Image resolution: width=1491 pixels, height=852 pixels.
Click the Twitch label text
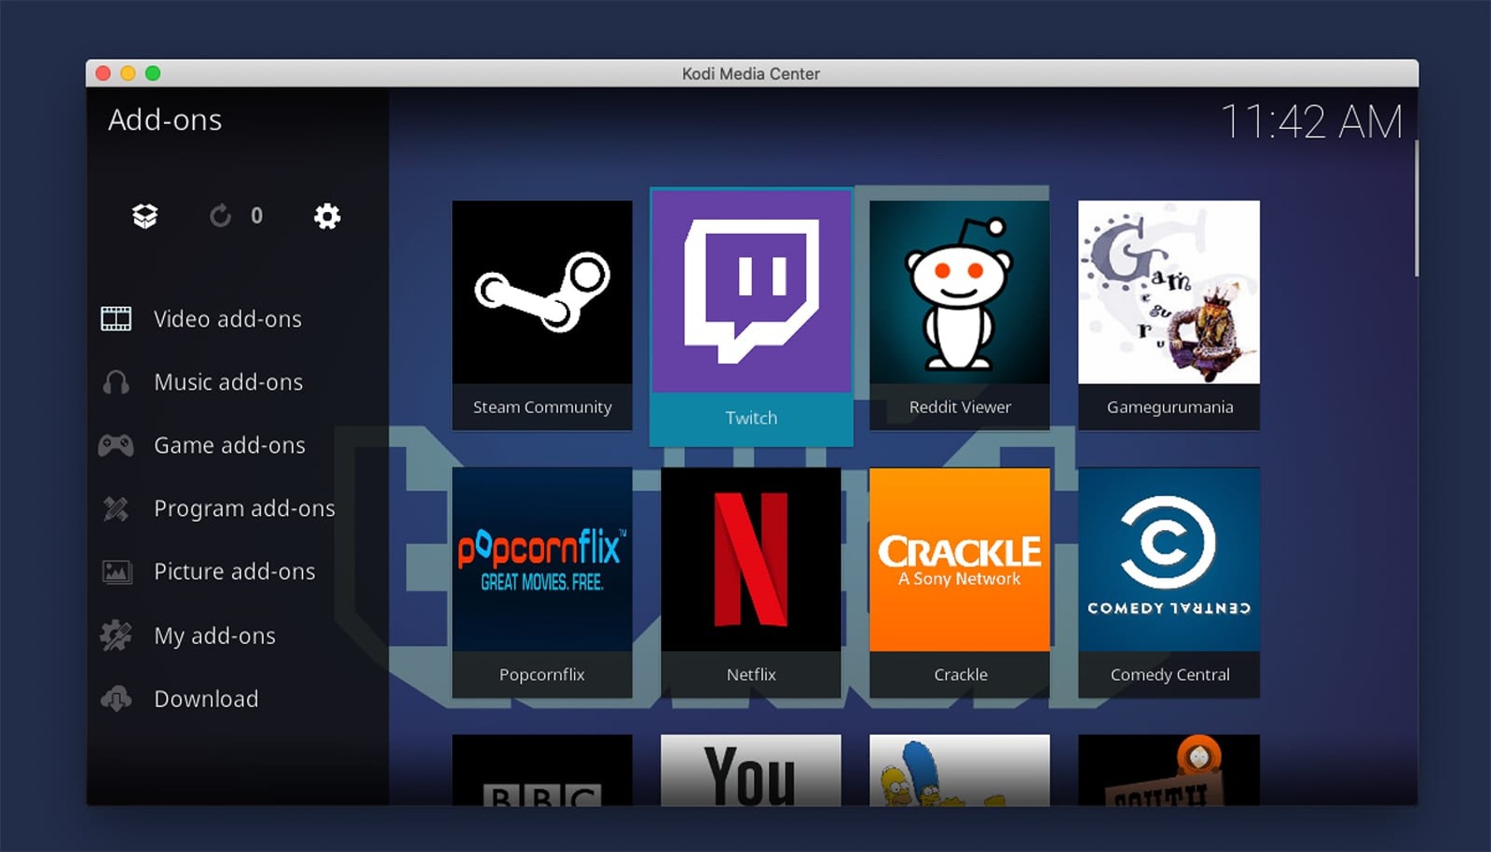pos(751,418)
